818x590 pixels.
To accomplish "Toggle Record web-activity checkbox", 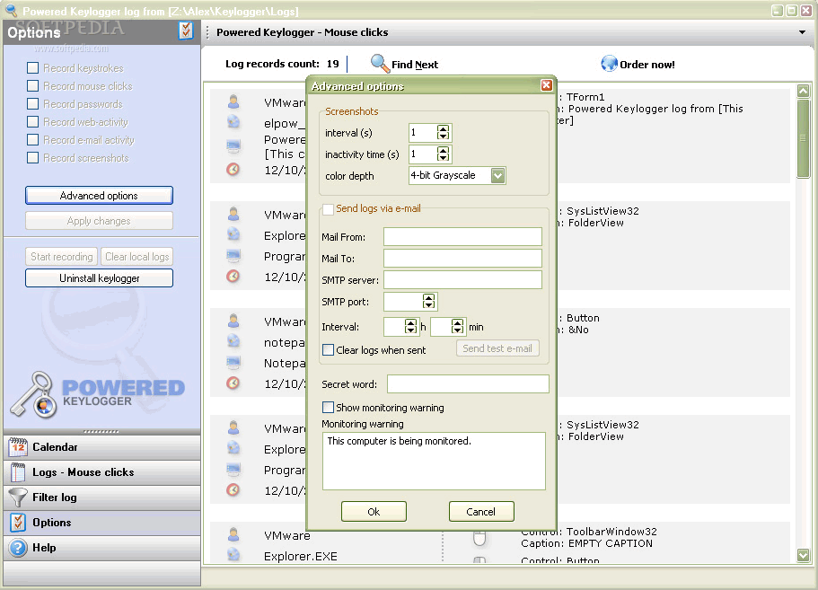I will pyautogui.click(x=33, y=121).
